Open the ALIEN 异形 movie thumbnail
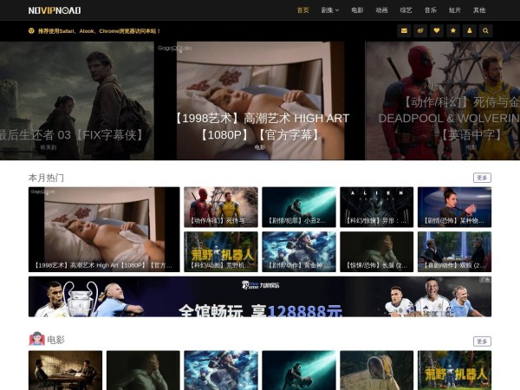 pyautogui.click(x=376, y=207)
